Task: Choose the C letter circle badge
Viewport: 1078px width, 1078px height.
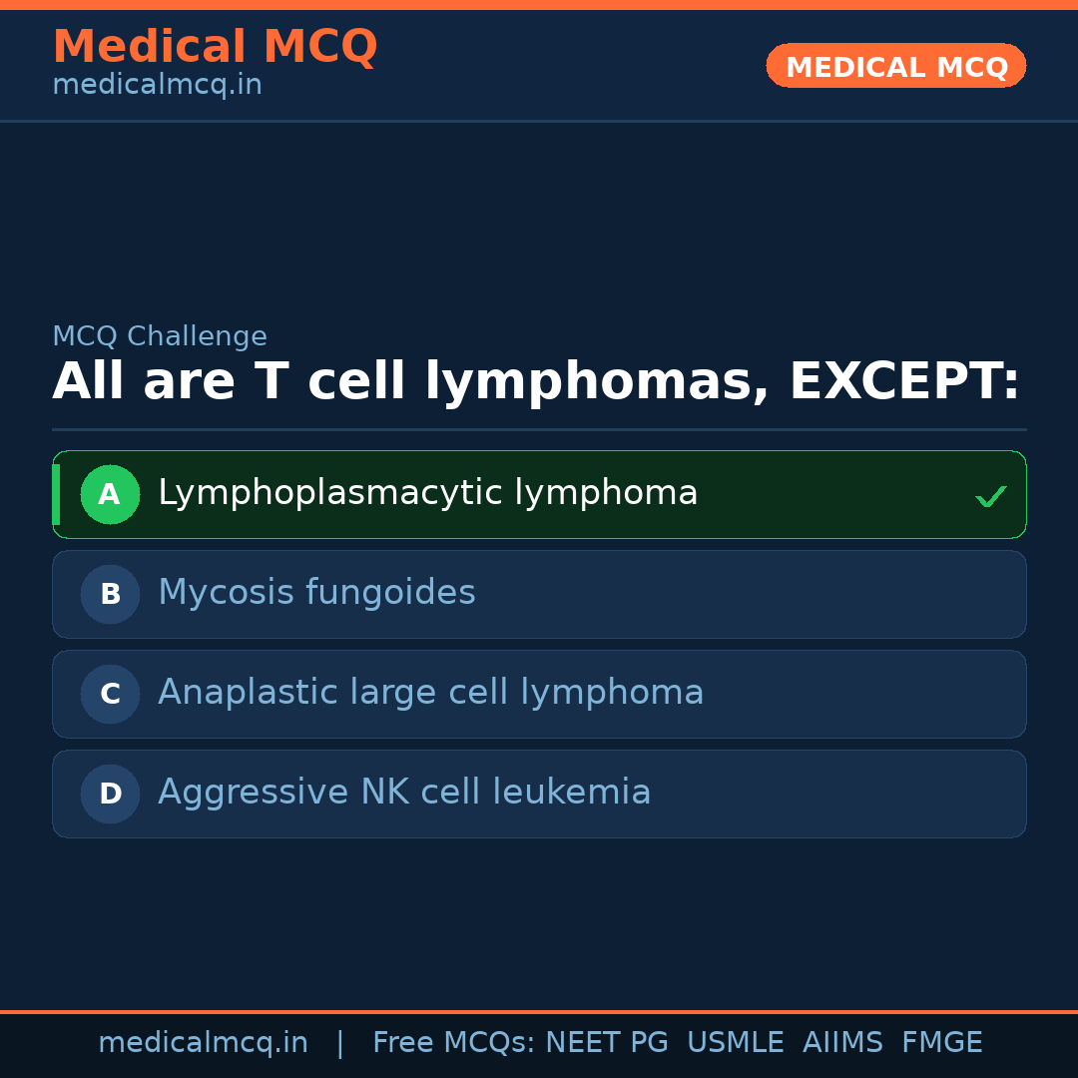Action: [x=110, y=694]
